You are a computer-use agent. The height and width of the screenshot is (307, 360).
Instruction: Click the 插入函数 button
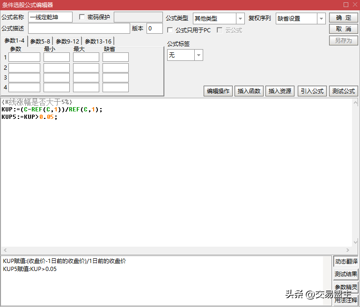coord(249,91)
